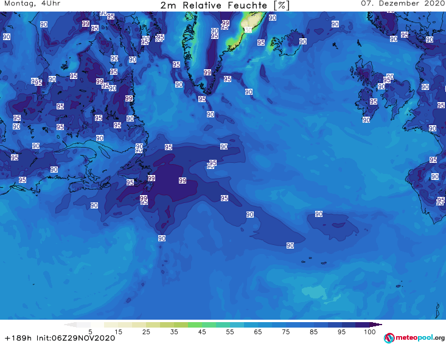Click the 'Init:06Z29NOV2020' run label
Image resolution: width=446 pixels, height=344 pixels.
pos(75,338)
